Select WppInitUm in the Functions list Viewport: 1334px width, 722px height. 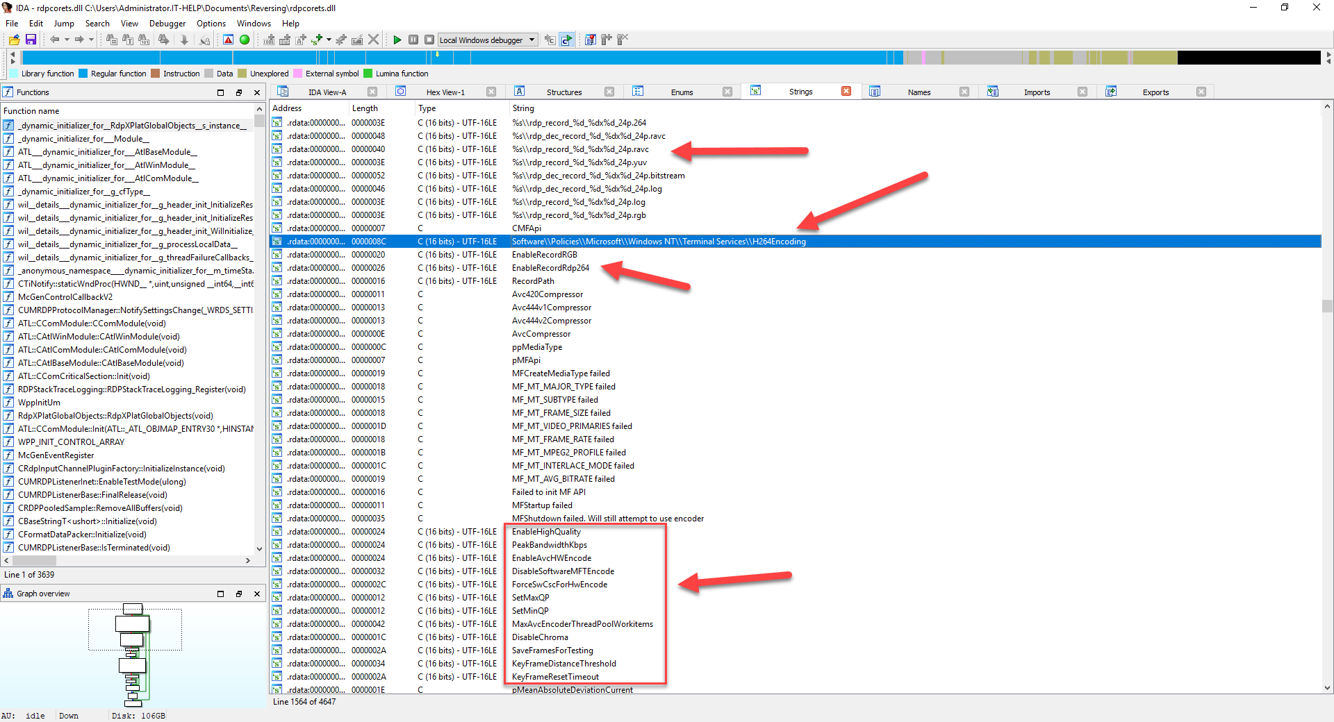pos(39,403)
